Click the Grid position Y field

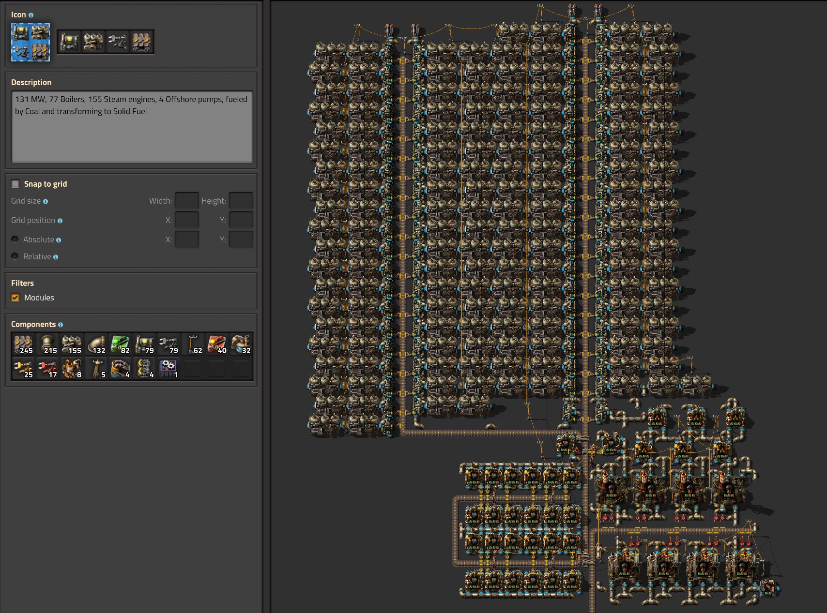point(241,220)
